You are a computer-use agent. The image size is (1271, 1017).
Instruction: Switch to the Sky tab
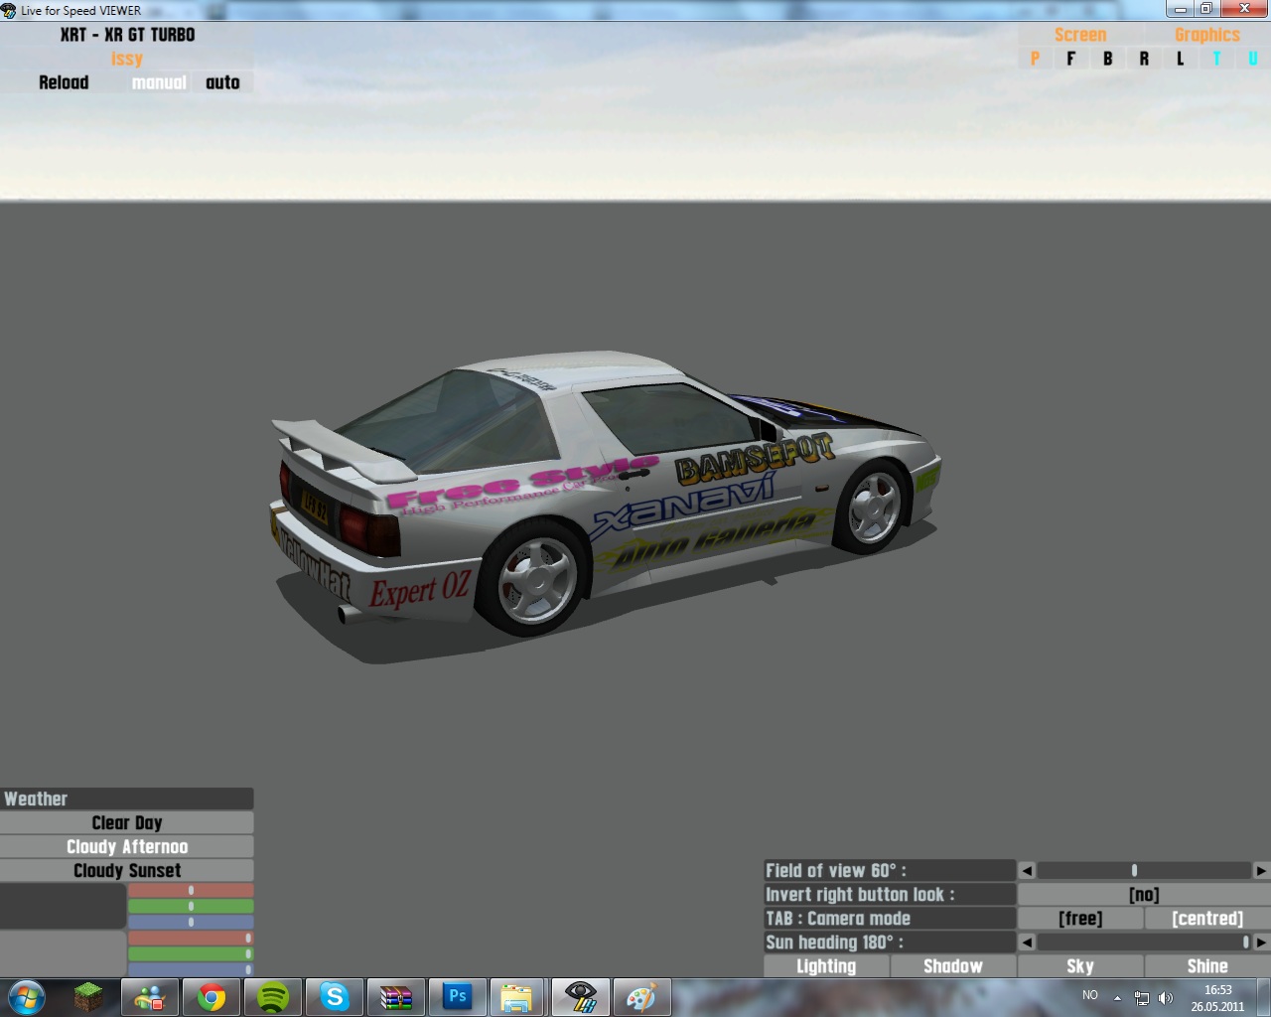(x=1080, y=966)
